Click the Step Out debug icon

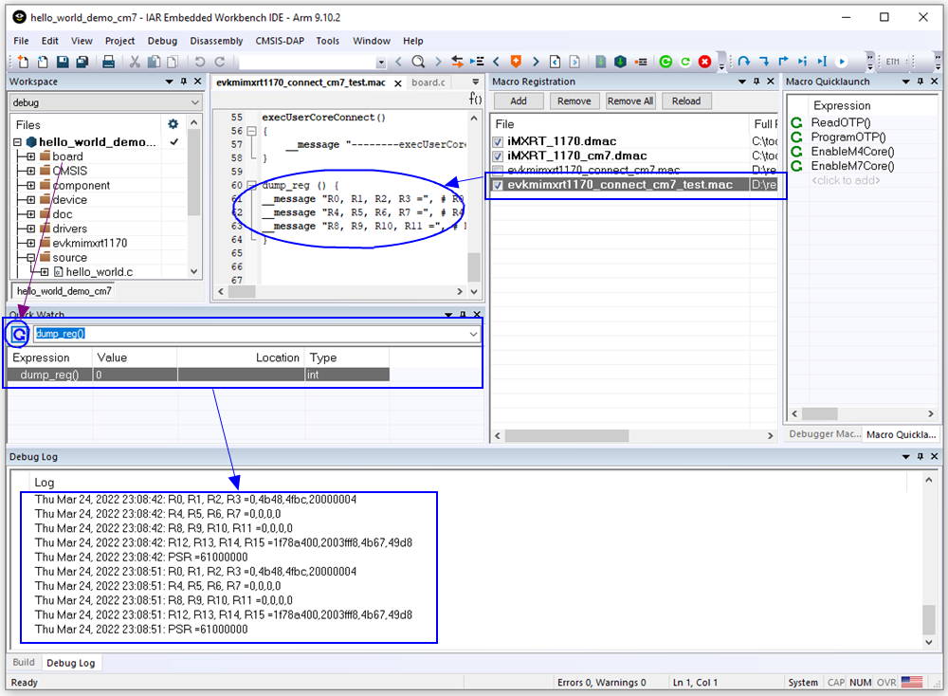(783, 62)
